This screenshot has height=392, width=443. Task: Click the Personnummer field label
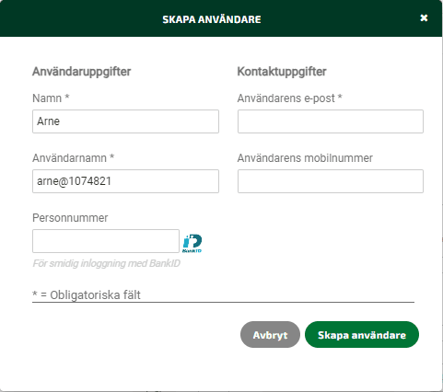click(x=70, y=218)
